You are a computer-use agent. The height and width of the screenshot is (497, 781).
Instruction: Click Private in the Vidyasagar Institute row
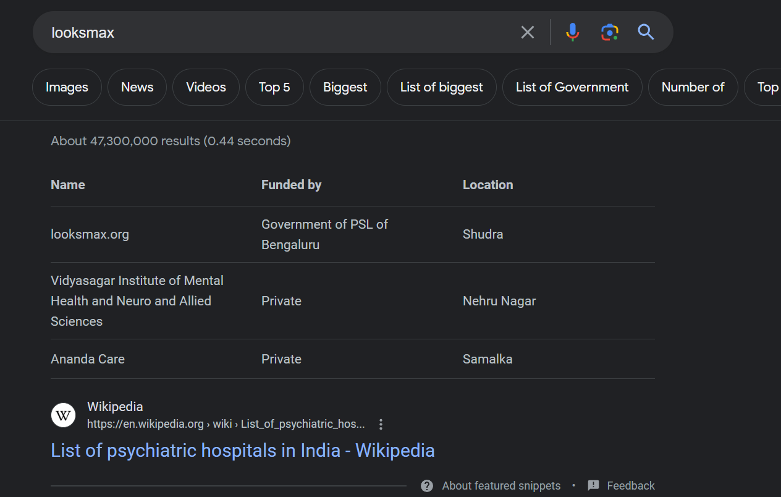tap(281, 301)
